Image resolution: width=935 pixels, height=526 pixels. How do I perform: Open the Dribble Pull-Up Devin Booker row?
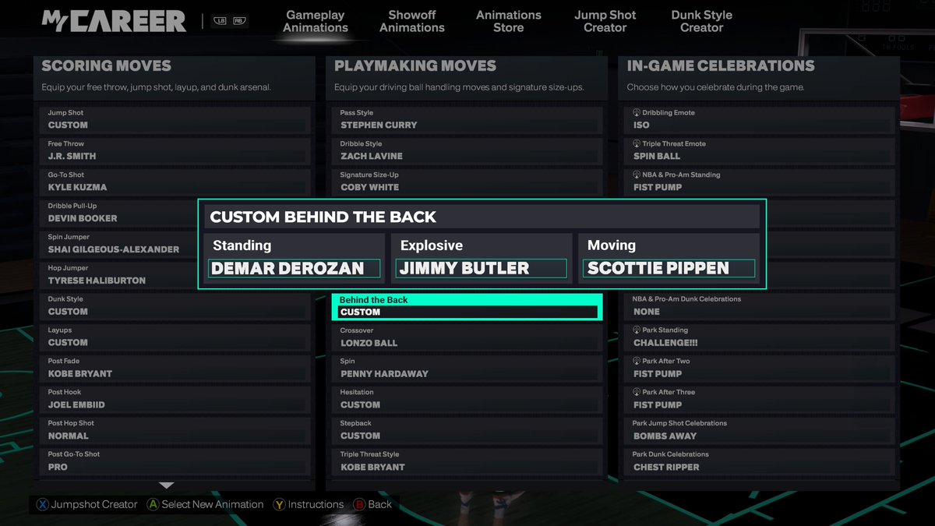(118, 214)
